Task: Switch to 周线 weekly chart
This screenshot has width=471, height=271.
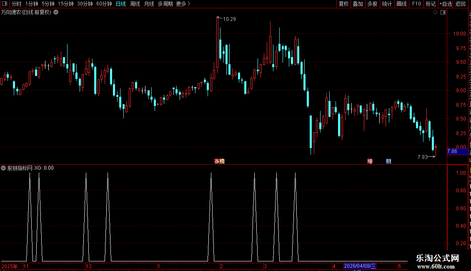Action: coord(135,4)
